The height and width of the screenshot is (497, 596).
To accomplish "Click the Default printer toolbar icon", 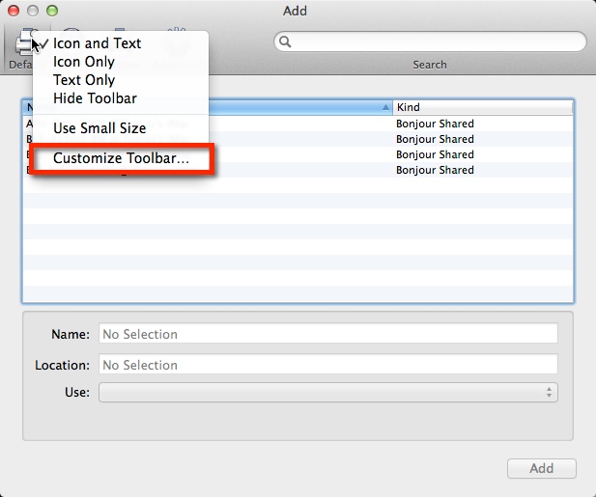I will [21, 42].
